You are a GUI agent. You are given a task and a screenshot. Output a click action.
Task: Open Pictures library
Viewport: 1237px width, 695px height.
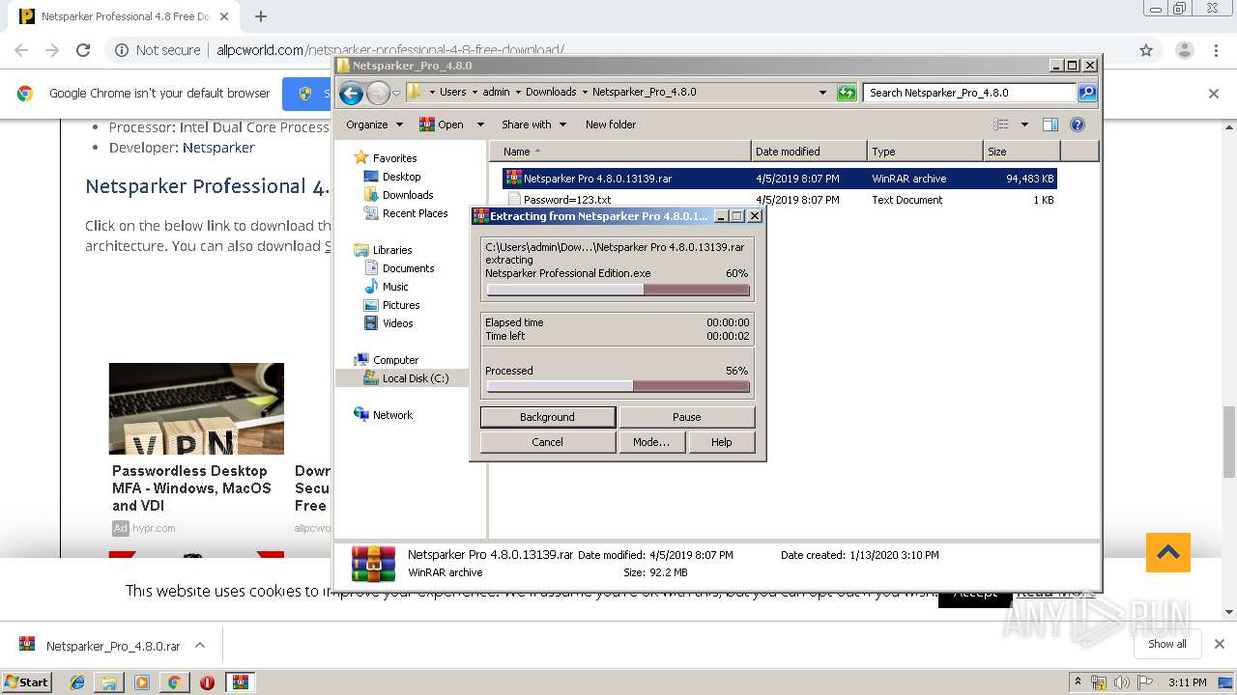[x=400, y=305]
